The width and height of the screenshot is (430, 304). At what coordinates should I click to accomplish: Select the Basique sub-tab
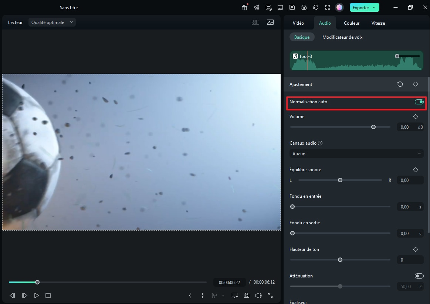(x=302, y=37)
